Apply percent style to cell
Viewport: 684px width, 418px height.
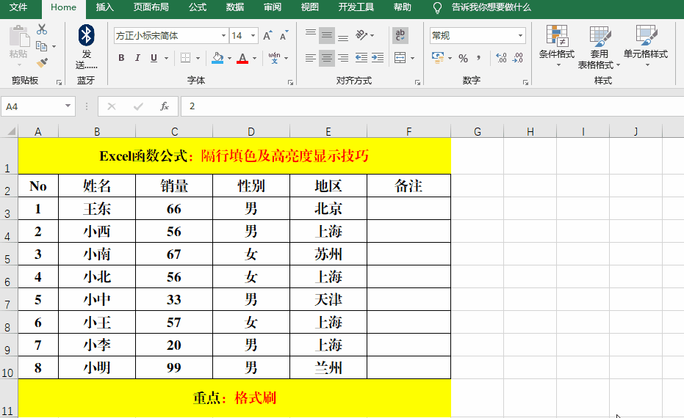[x=463, y=58]
